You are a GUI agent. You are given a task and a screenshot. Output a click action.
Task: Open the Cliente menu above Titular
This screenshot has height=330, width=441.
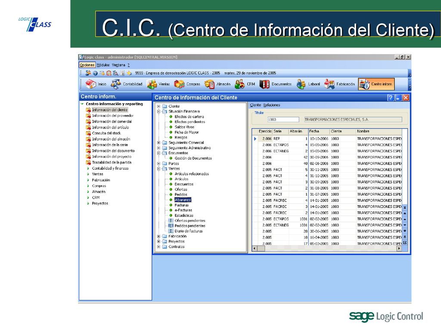pos(255,105)
